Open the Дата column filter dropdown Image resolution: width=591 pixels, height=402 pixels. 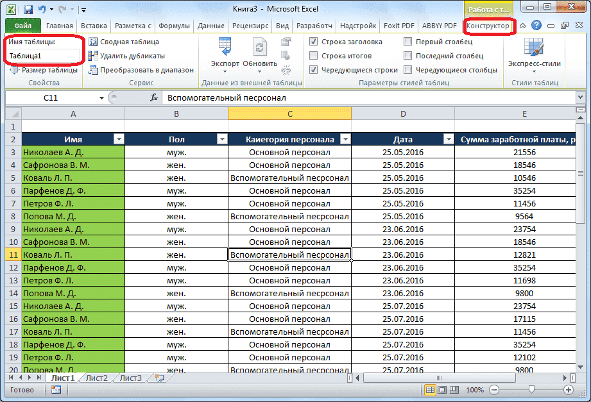(x=449, y=138)
